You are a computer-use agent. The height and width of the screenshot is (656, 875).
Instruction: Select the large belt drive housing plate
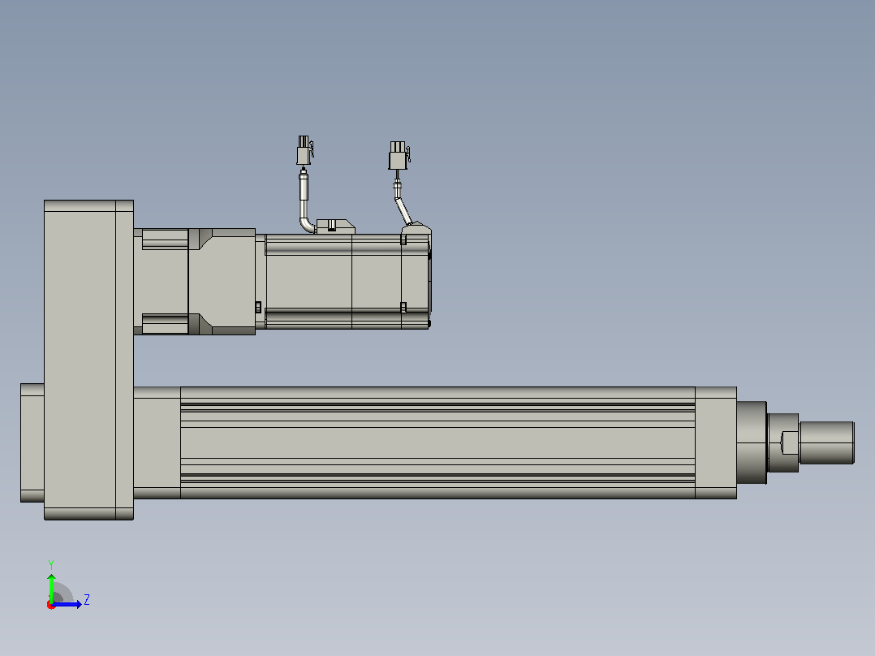pos(88,360)
